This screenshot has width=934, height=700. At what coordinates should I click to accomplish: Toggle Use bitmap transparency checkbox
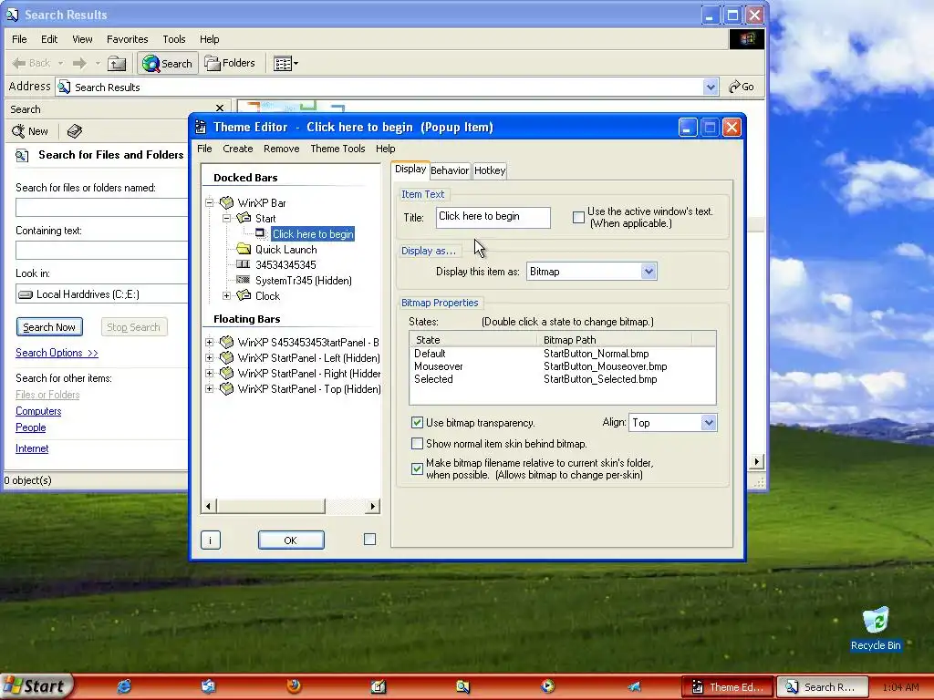pyautogui.click(x=417, y=423)
